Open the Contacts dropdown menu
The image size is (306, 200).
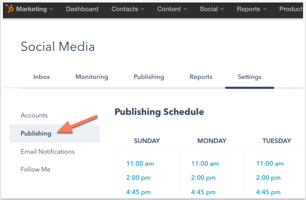pos(128,9)
